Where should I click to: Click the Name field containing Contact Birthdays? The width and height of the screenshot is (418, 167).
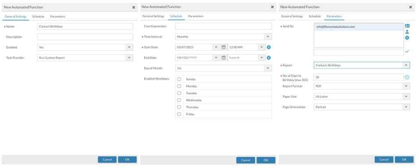click(85, 26)
